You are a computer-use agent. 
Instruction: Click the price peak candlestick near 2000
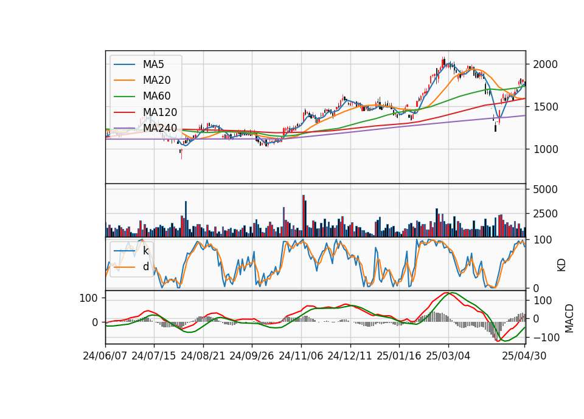443,62
